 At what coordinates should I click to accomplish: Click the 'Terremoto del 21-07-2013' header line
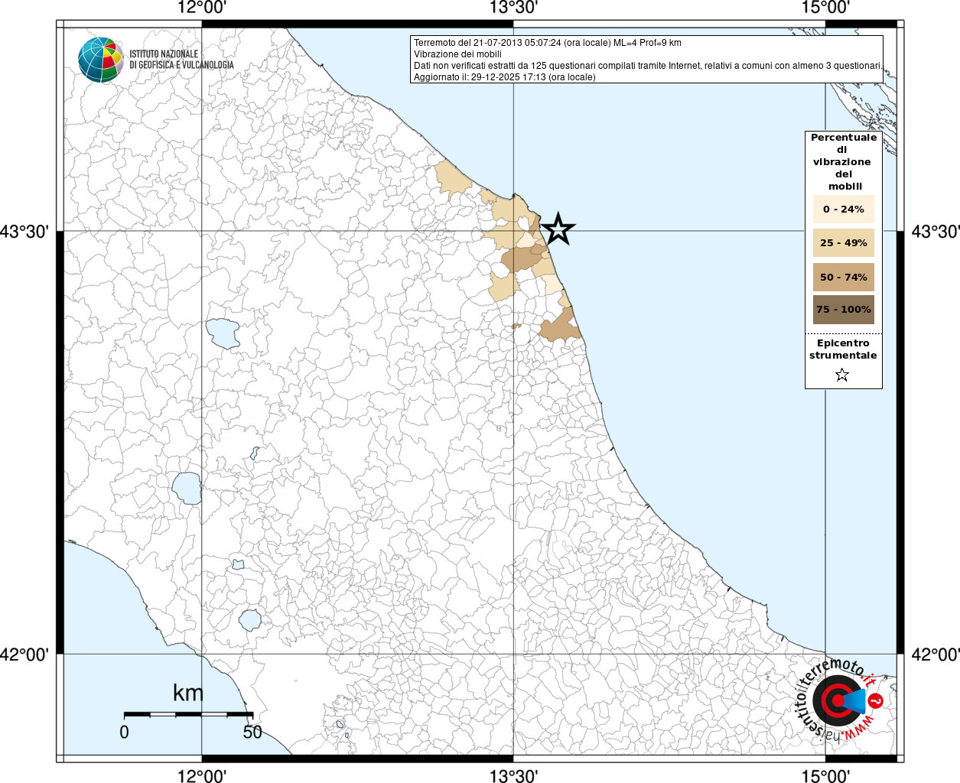pos(548,43)
